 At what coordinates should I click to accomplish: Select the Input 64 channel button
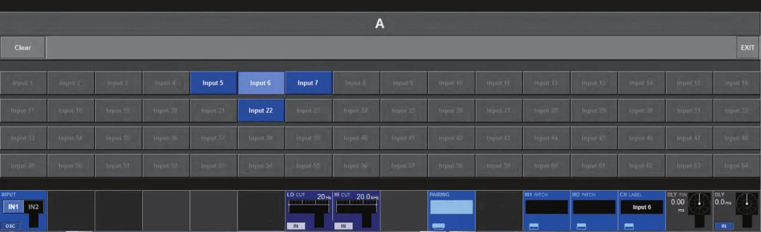coord(737,165)
